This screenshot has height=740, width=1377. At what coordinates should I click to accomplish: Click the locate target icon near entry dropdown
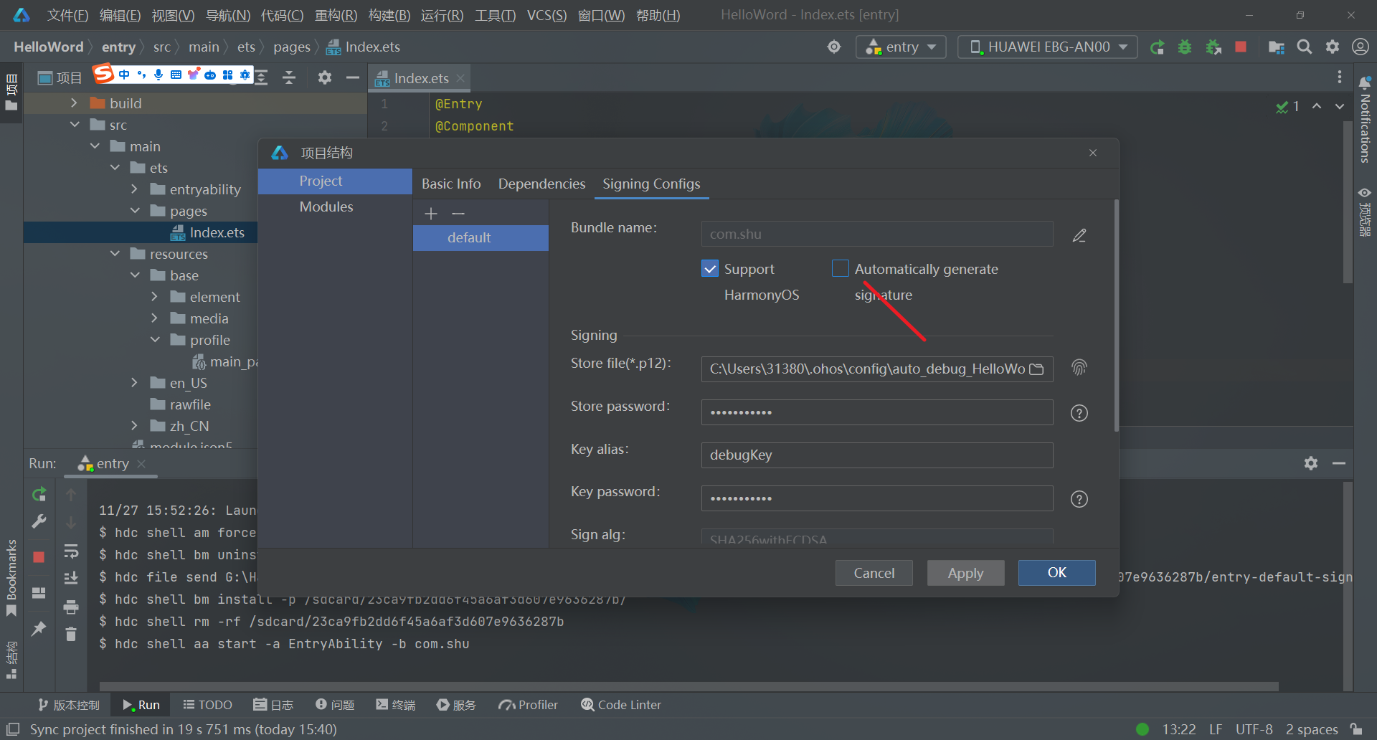point(834,47)
